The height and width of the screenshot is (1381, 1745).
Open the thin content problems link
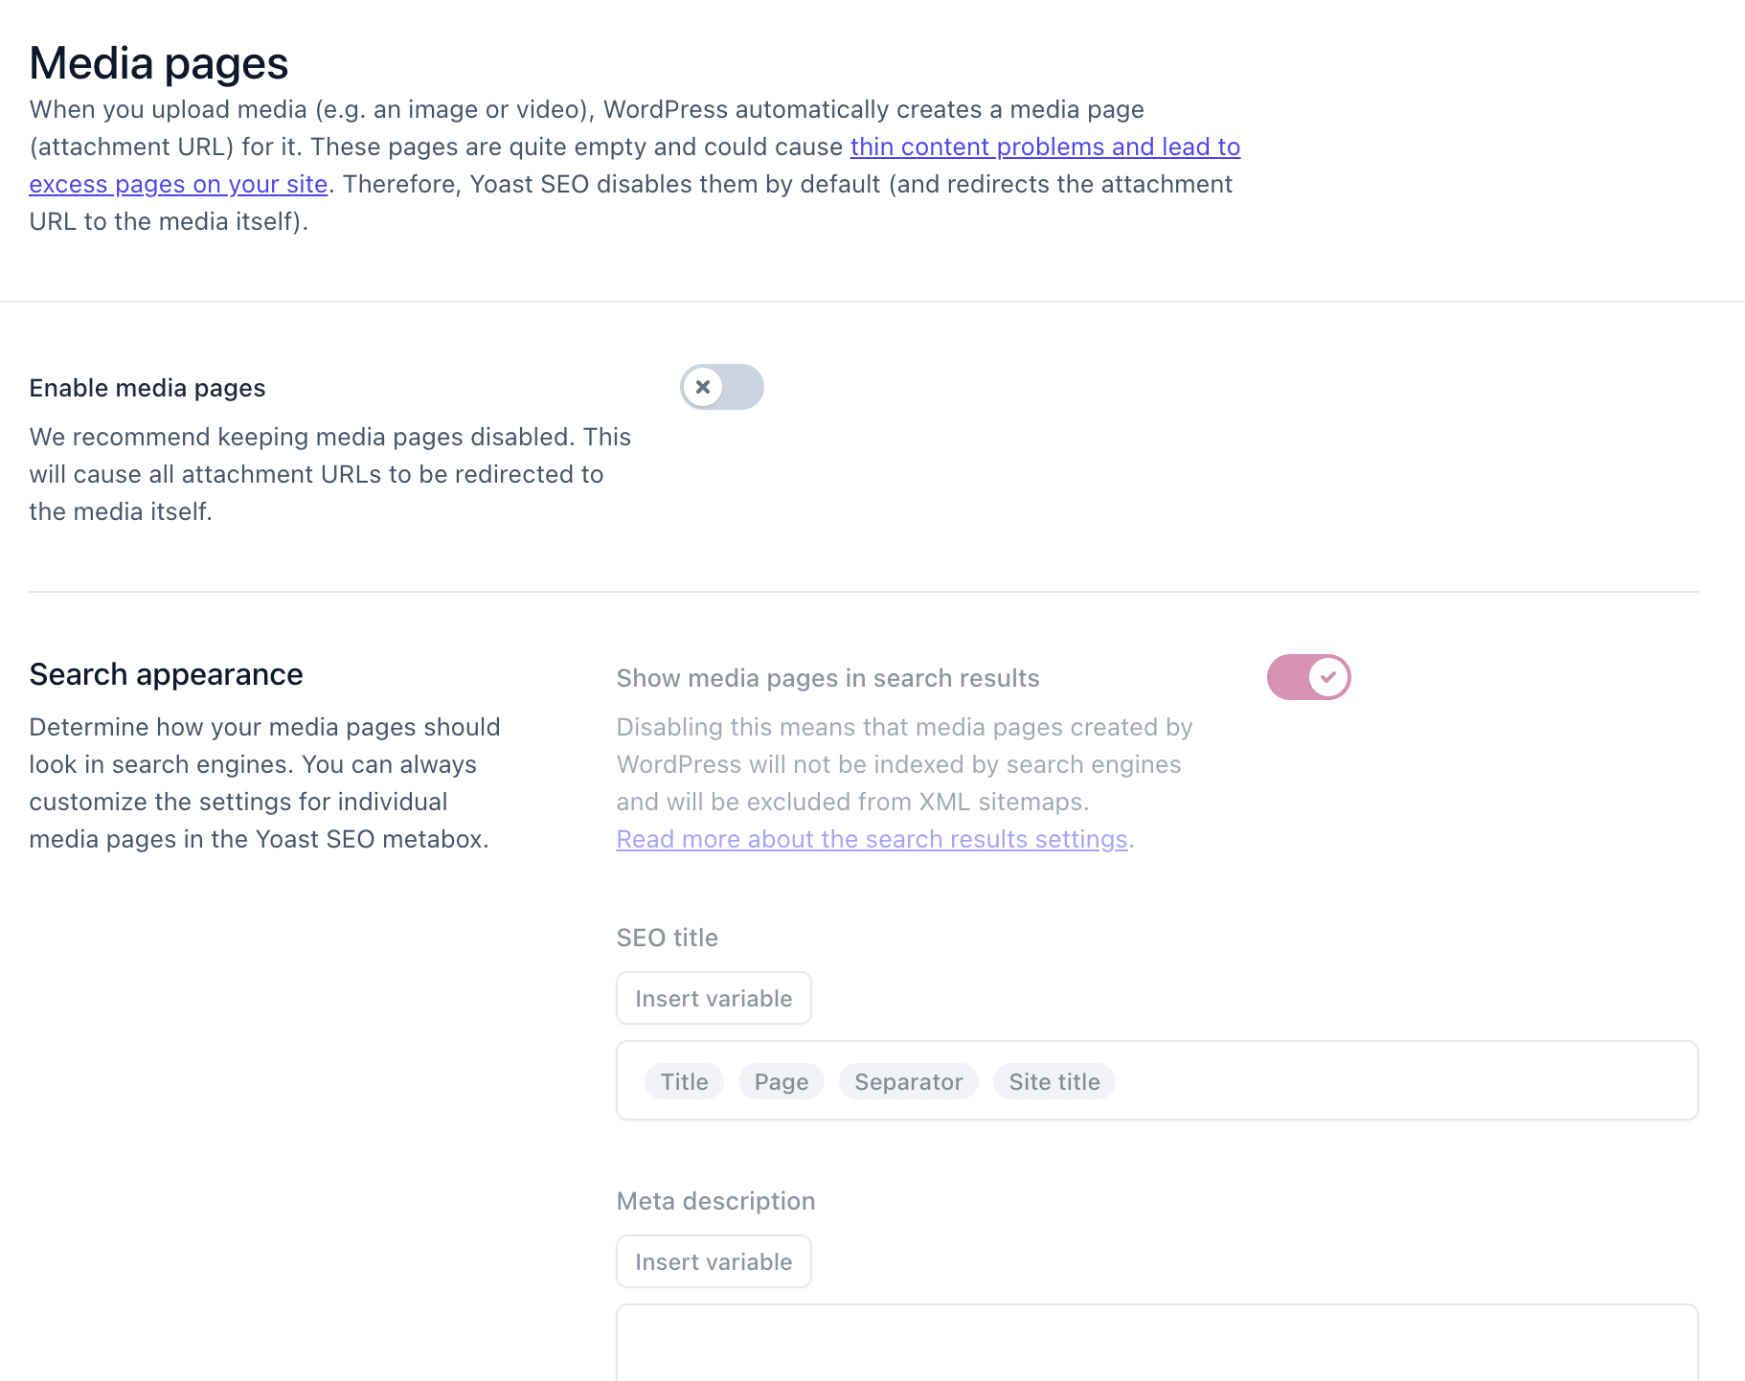(x=1044, y=147)
